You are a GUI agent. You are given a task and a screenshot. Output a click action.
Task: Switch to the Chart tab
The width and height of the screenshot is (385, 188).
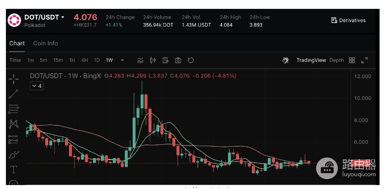click(x=17, y=43)
